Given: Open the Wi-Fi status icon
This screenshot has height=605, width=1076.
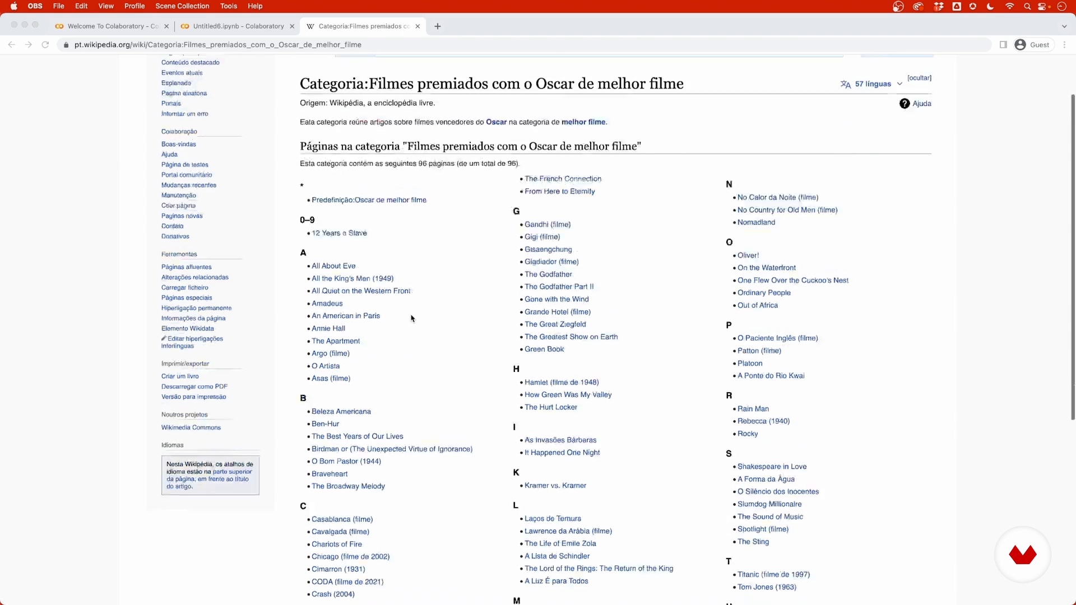Looking at the screenshot, I should [1009, 6].
